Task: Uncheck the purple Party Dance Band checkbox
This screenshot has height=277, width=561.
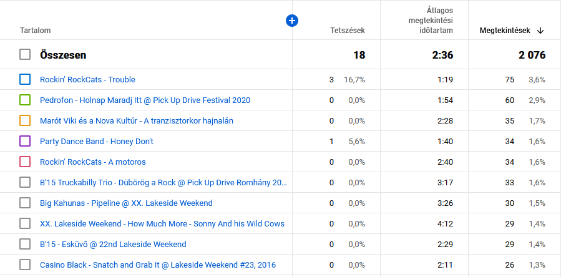Action: [x=25, y=142]
